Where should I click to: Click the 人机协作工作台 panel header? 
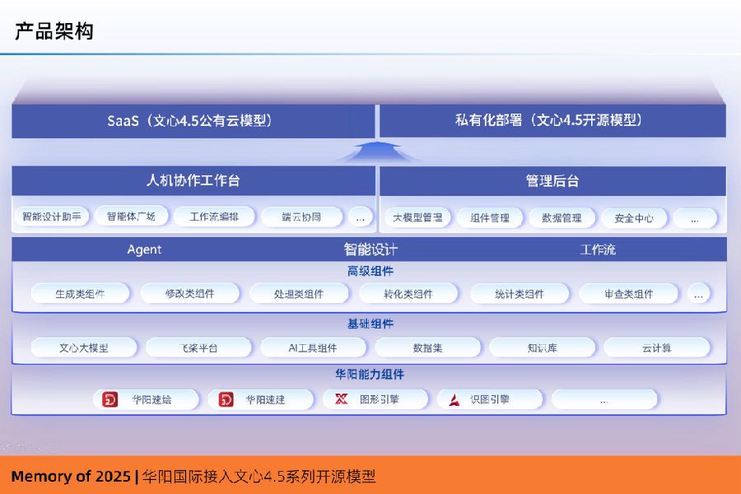pos(193,181)
